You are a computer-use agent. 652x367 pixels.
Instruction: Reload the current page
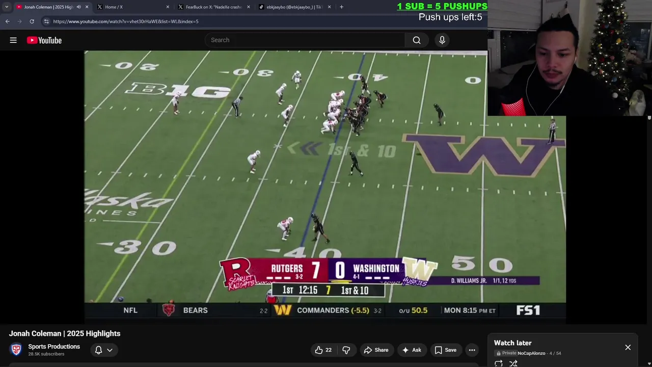tap(32, 21)
